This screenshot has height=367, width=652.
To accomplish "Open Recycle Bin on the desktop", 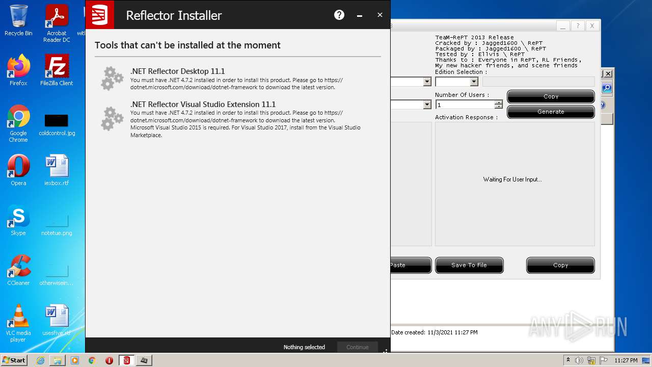I will pyautogui.click(x=18, y=20).
